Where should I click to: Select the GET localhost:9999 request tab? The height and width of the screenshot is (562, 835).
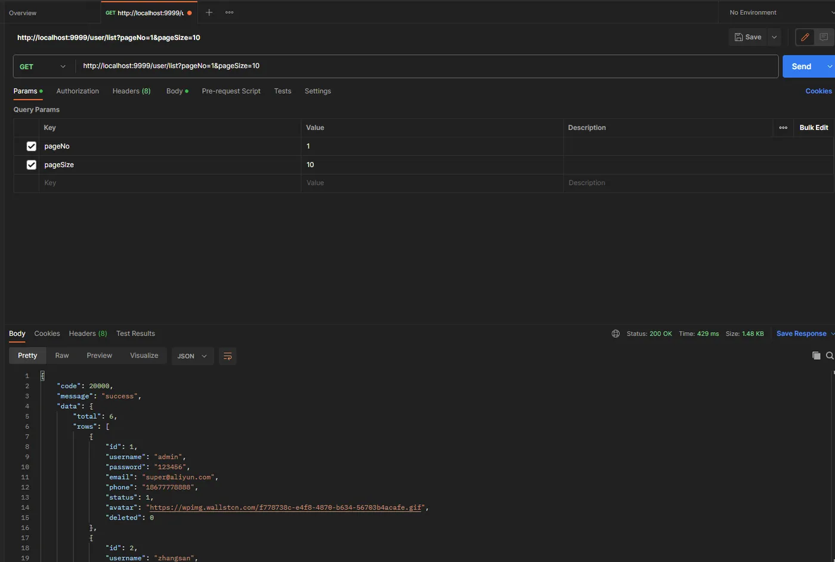click(149, 13)
